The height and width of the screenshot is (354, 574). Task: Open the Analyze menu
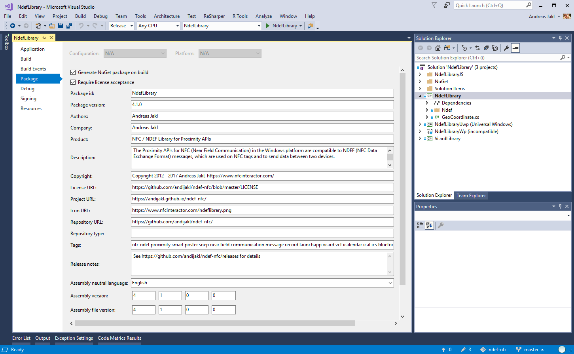click(x=263, y=16)
